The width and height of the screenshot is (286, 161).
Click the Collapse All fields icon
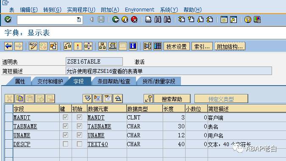118,99
